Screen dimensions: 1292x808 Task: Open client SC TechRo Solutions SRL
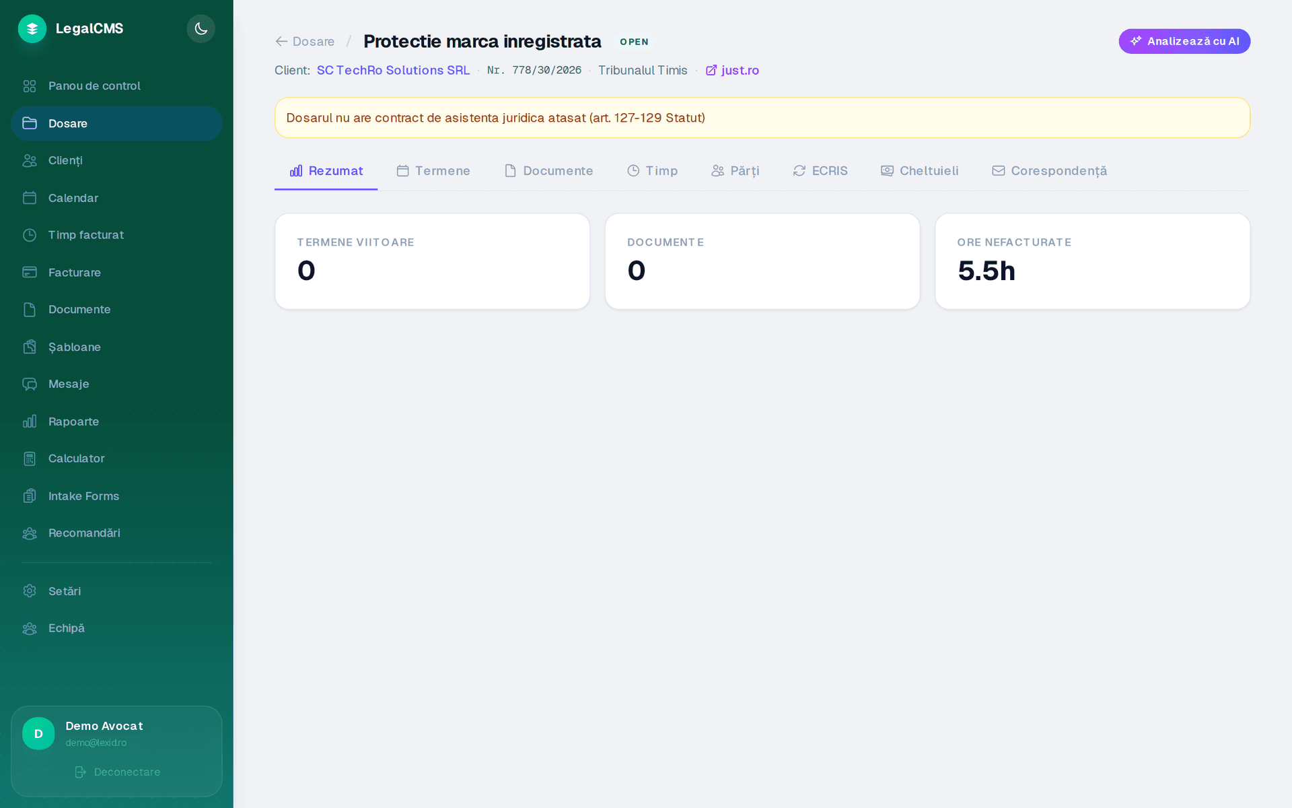(393, 70)
